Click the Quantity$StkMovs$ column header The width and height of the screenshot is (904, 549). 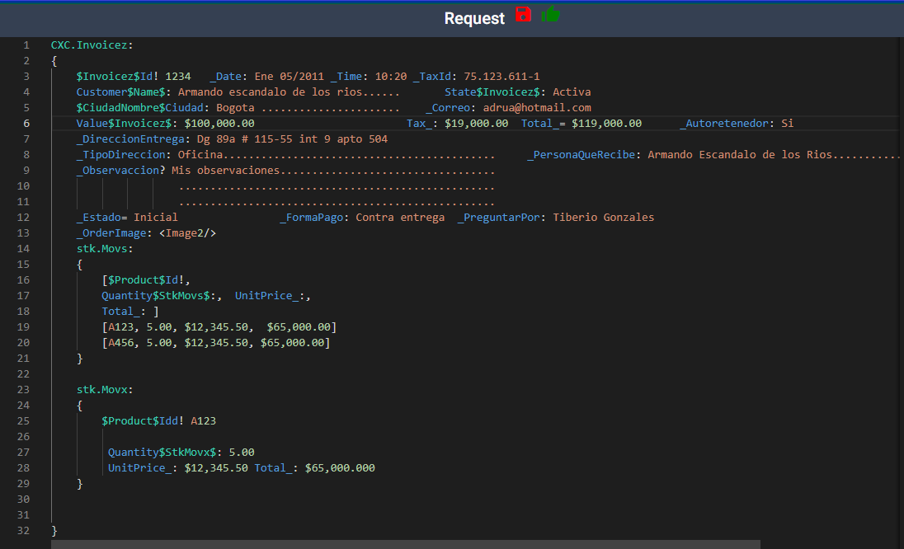click(x=156, y=296)
